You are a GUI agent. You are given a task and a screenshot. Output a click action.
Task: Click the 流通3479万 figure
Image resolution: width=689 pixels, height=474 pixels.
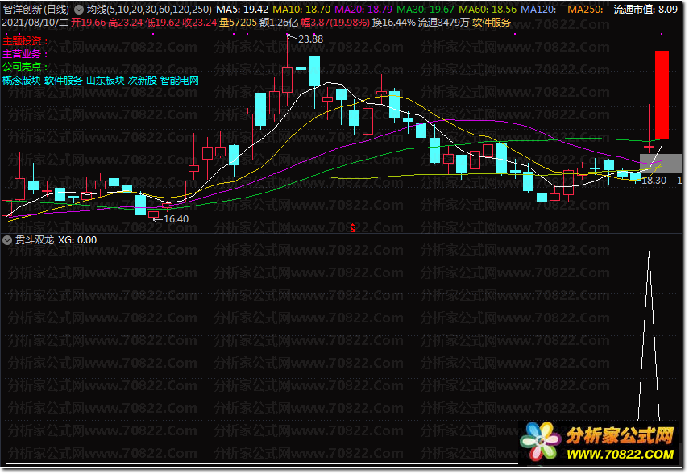tap(444, 23)
